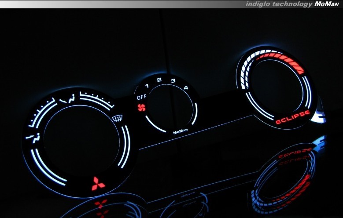This screenshot has height=218, width=343.
Task: Click the red ECLIPSE logo text
Action: pyautogui.click(x=292, y=117)
